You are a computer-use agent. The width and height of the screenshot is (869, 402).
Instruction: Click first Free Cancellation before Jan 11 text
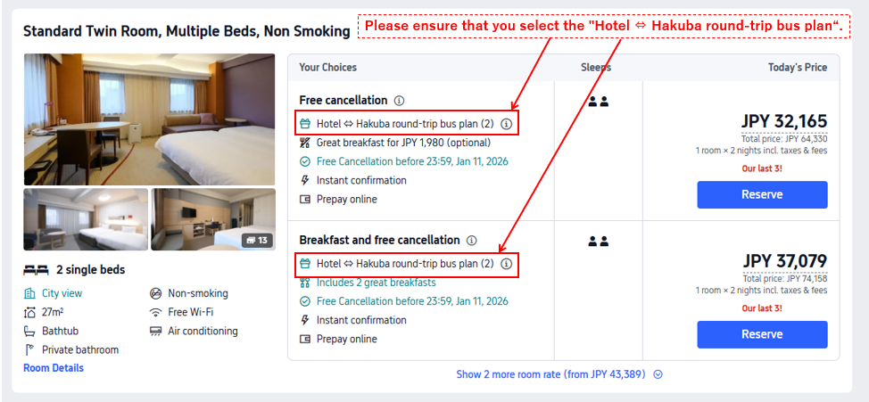pyautogui.click(x=412, y=161)
